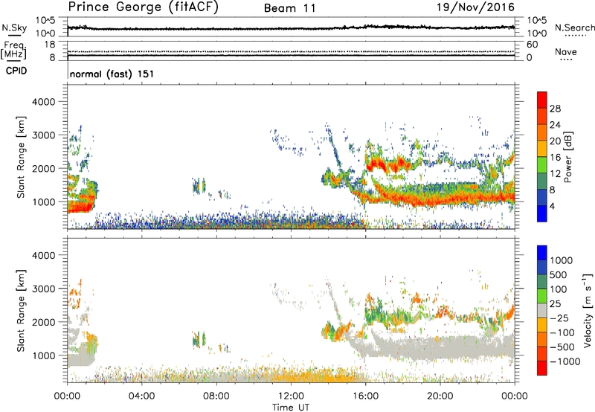Click the velocity panel 'Slant Range [km]' label

[21, 311]
